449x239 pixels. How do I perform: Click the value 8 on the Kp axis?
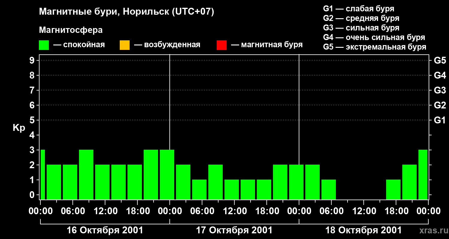[x=33, y=76]
